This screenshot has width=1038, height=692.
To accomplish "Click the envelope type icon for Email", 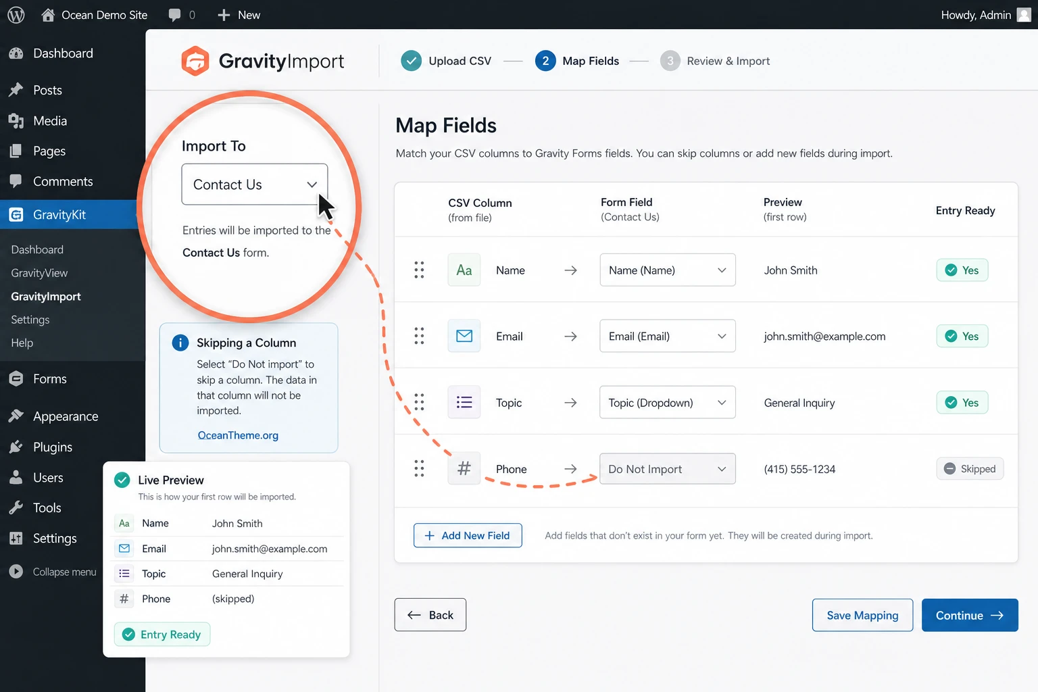I will pyautogui.click(x=464, y=336).
